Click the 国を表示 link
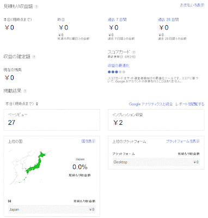Viewport: 208px width, 218px height. point(88,141)
